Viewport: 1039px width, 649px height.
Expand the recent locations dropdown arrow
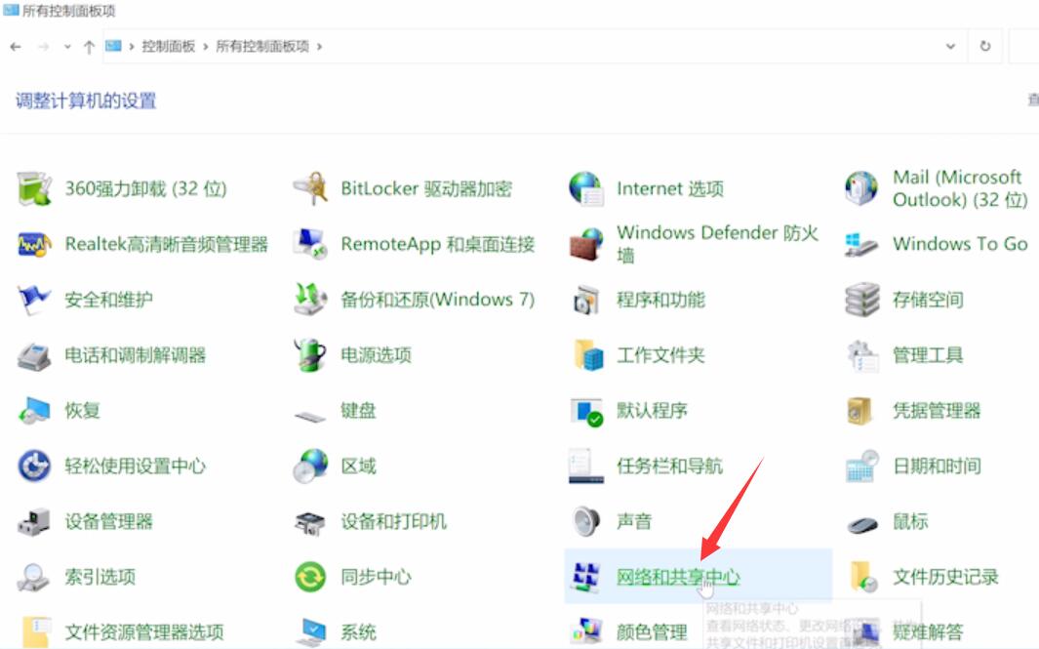click(67, 47)
